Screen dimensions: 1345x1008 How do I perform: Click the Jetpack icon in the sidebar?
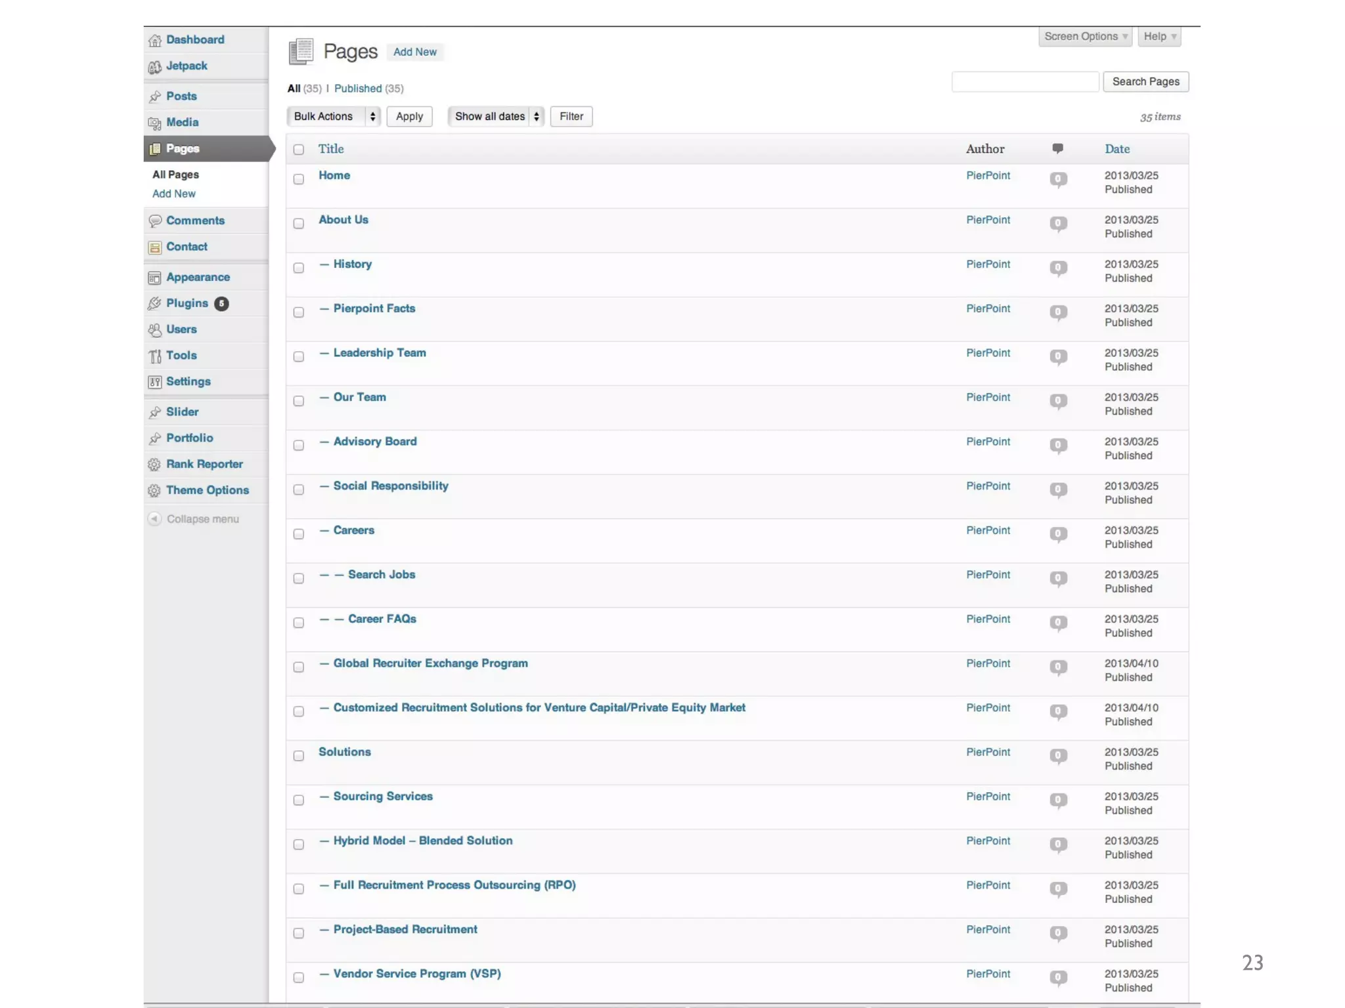pos(155,67)
